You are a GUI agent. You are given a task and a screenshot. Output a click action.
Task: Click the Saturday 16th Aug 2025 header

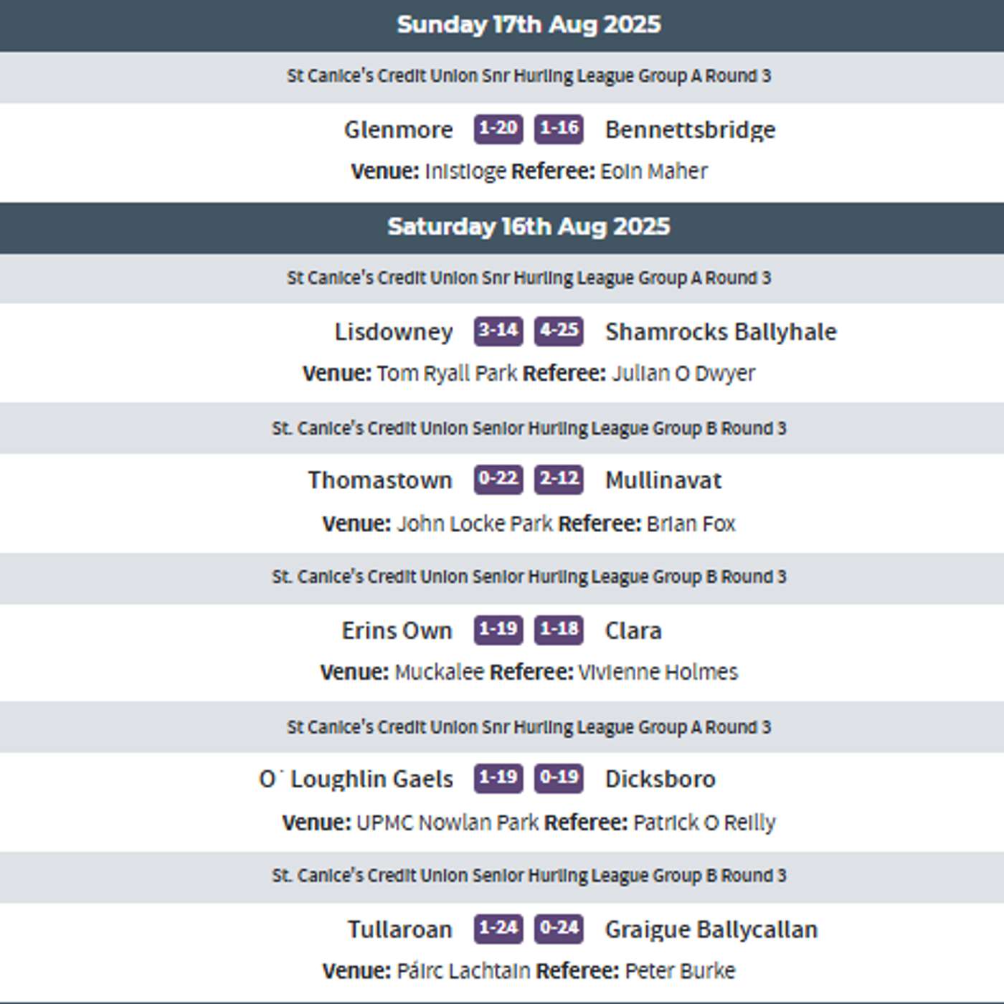pos(529,227)
